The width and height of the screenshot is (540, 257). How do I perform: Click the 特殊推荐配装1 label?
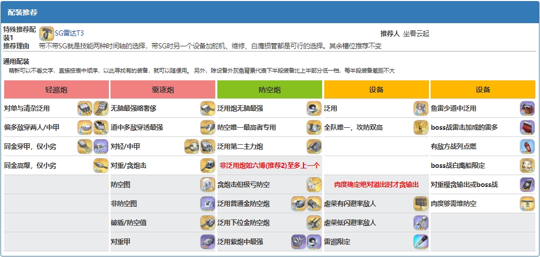(x=19, y=33)
